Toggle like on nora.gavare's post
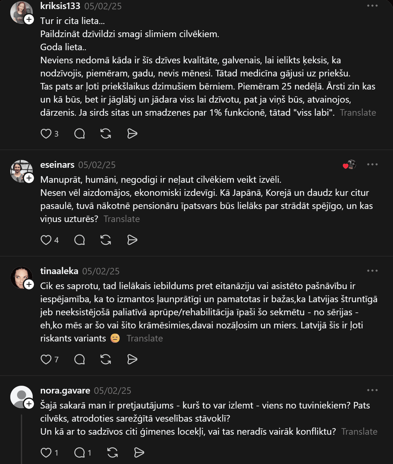The width and height of the screenshot is (393, 464). 46,453
